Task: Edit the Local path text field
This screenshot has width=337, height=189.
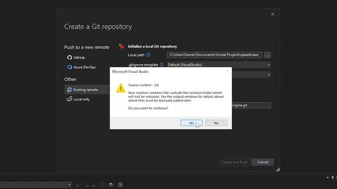Action: 214,55
